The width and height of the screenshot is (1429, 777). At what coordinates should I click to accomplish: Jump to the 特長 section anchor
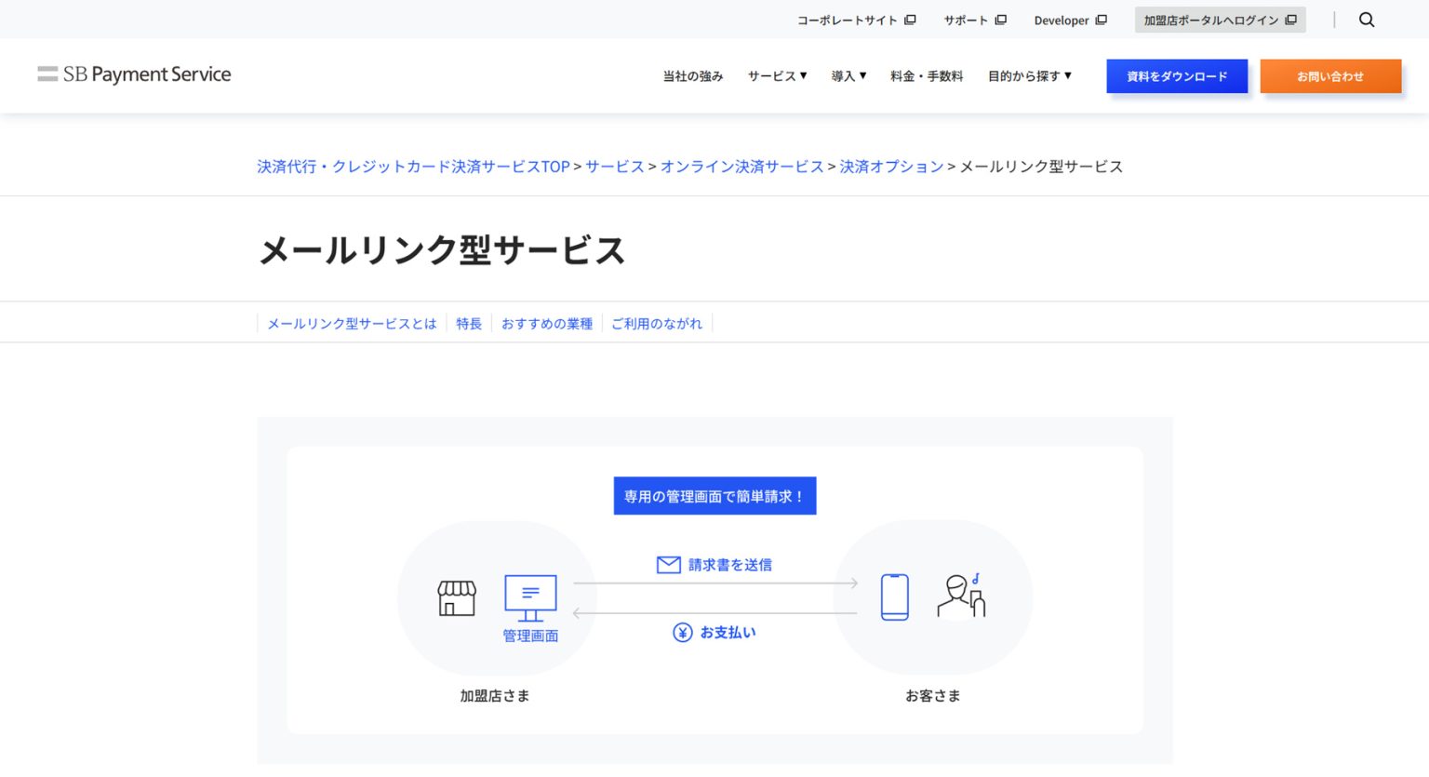pos(469,324)
